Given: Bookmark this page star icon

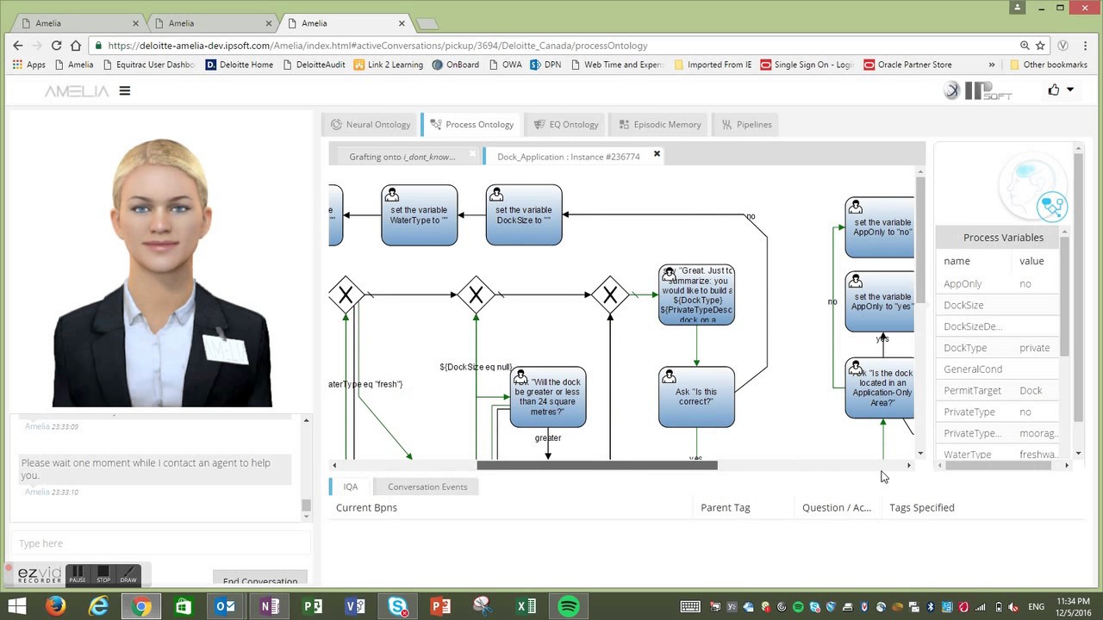Looking at the screenshot, I should click(1041, 46).
